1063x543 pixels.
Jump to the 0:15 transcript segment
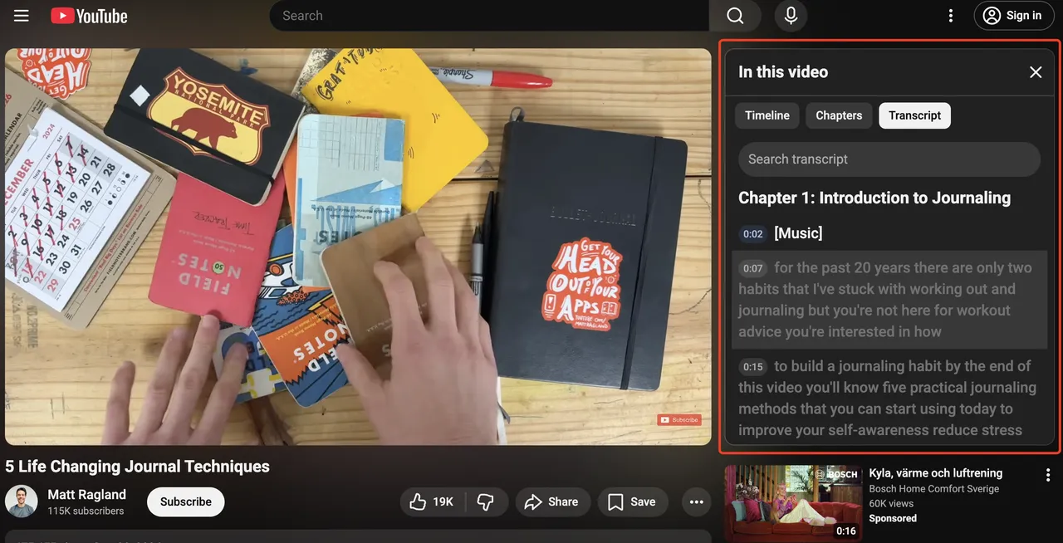[x=889, y=398]
